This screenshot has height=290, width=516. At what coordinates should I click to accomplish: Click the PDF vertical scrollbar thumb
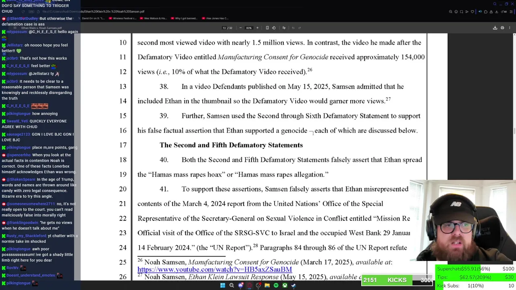click(x=514, y=131)
